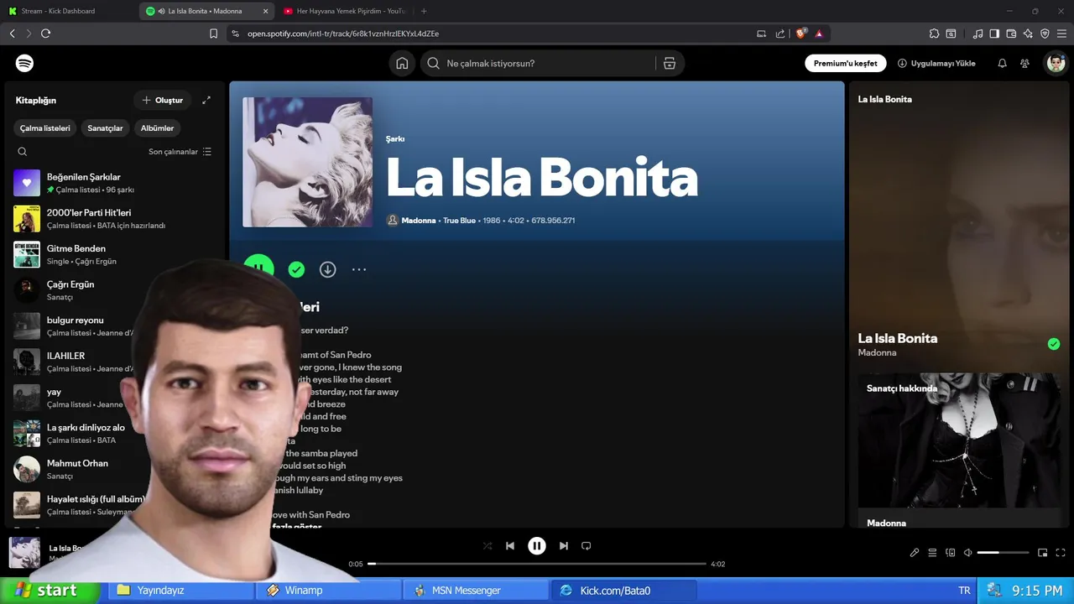
Task: Bookmark the page with the bookmark icon
Action: click(x=213, y=34)
